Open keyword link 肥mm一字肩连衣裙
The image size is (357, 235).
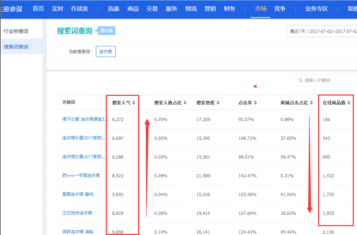[81, 176]
